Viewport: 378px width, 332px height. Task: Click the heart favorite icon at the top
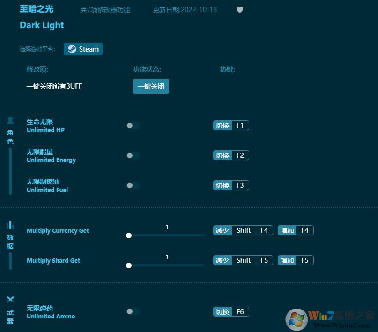point(239,10)
